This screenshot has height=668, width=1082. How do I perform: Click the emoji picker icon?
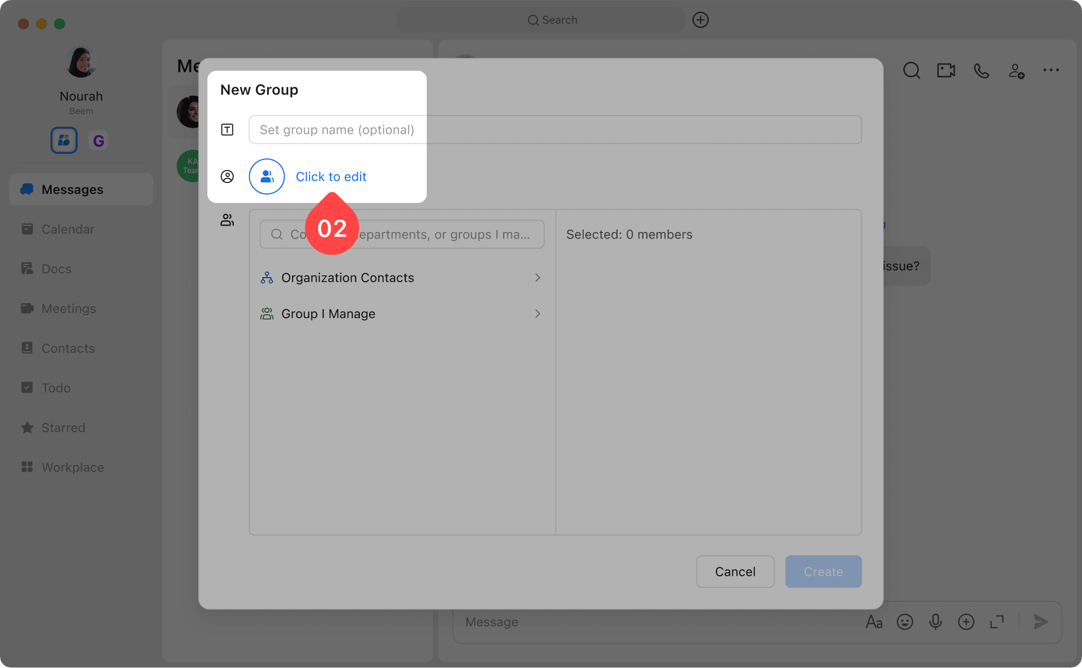click(x=905, y=622)
